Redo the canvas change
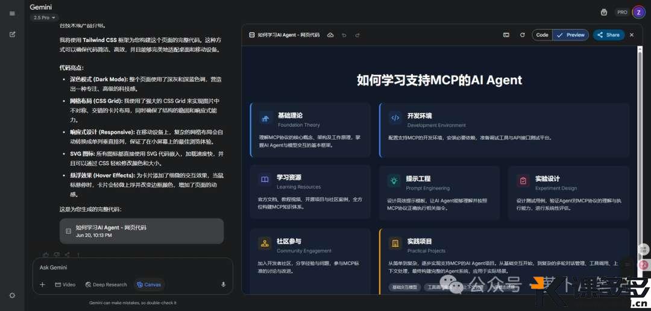This screenshot has width=651, height=311. click(357, 36)
